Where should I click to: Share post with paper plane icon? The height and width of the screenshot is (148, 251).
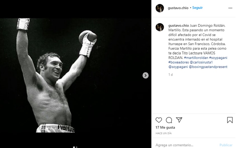tap(179, 120)
